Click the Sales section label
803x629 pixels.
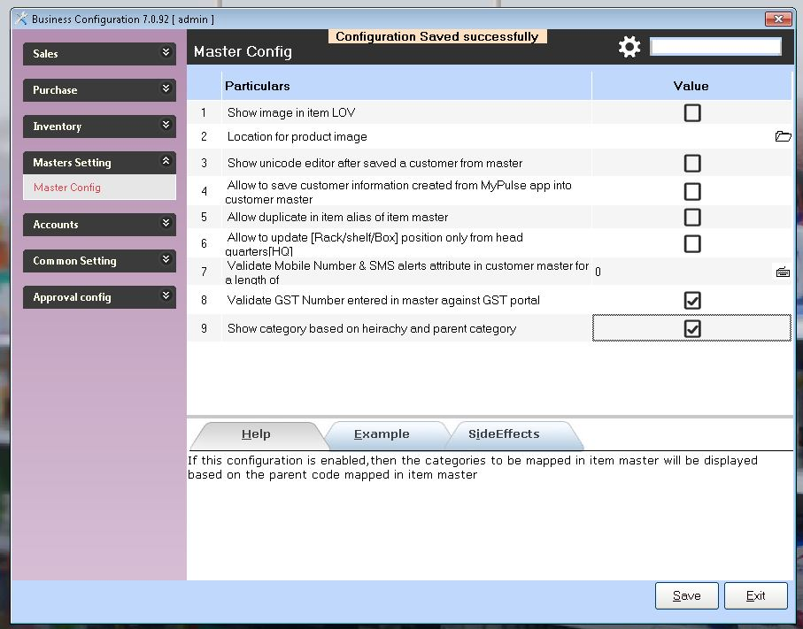pos(45,53)
